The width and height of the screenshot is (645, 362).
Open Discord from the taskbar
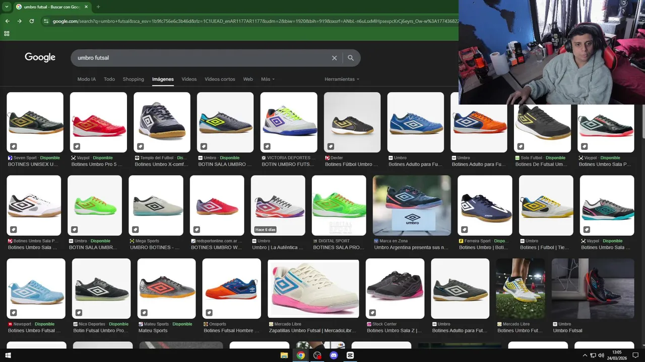(x=334, y=355)
